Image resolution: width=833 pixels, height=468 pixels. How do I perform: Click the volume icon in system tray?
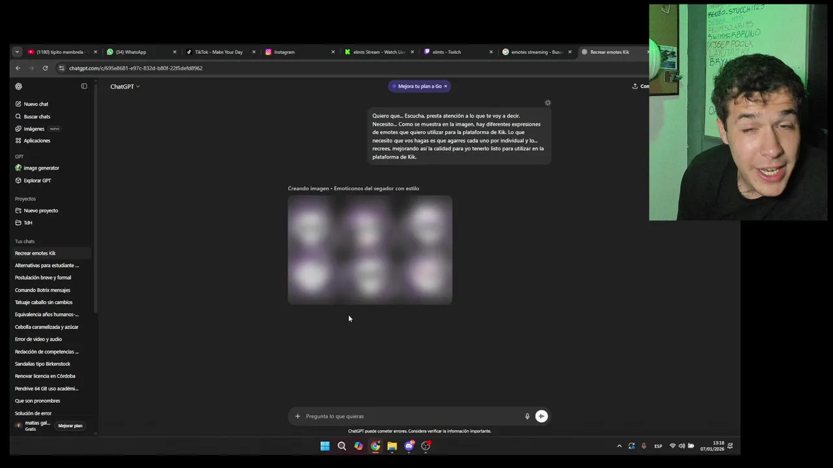[x=681, y=446]
